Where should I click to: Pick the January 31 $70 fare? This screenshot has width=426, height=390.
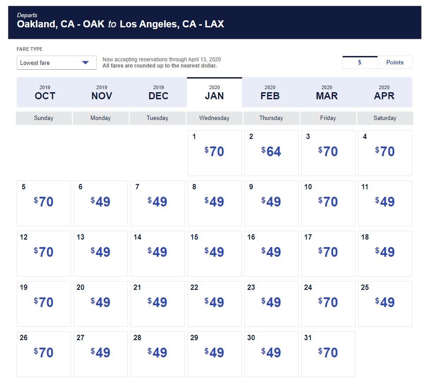tap(328, 354)
